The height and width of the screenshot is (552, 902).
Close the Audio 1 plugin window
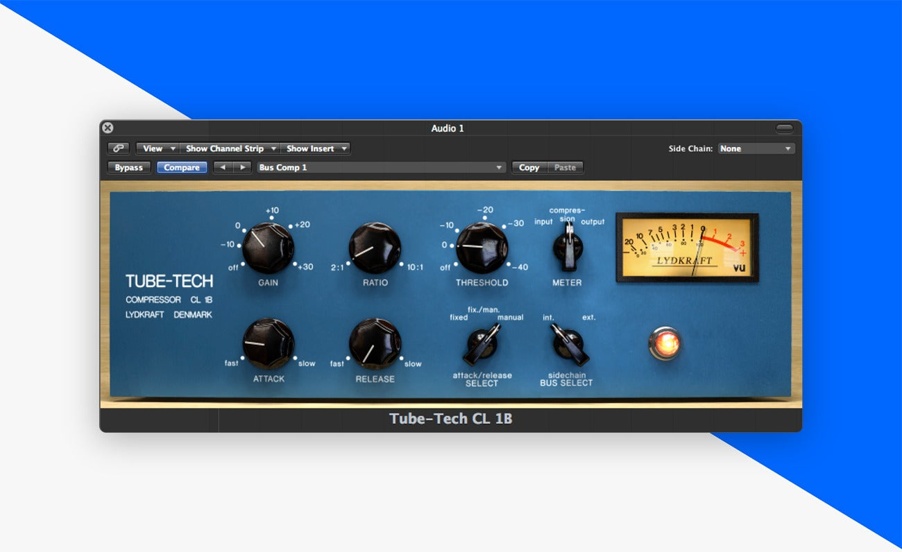(108, 128)
